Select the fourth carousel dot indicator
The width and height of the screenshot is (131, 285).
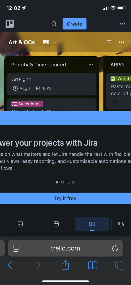(x=74, y=182)
